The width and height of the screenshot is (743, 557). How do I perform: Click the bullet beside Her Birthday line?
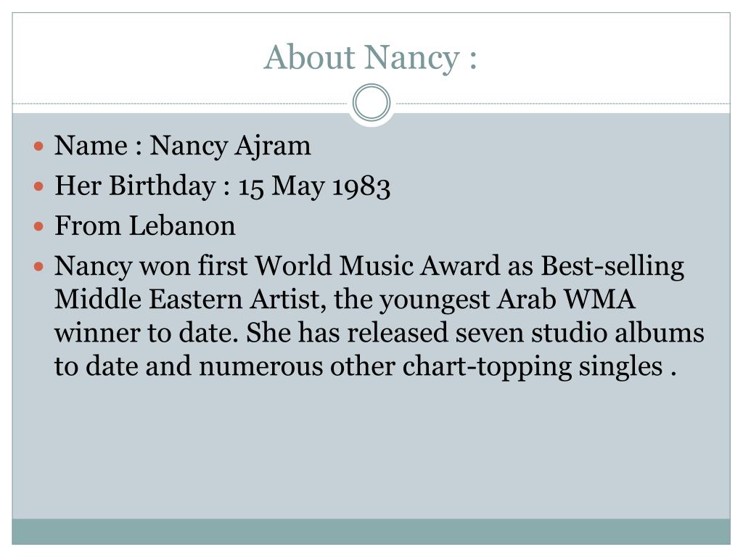(x=39, y=186)
